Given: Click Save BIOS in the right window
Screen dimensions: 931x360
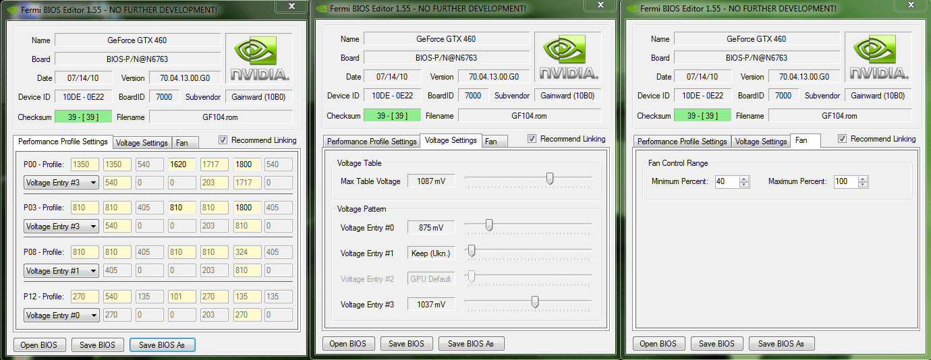Looking at the screenshot, I should 716,343.
